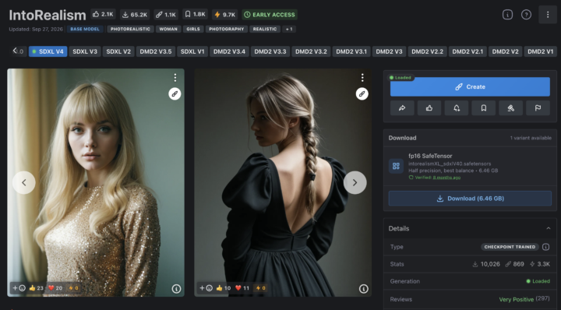Click the notification bell button below Create

tap(457, 108)
